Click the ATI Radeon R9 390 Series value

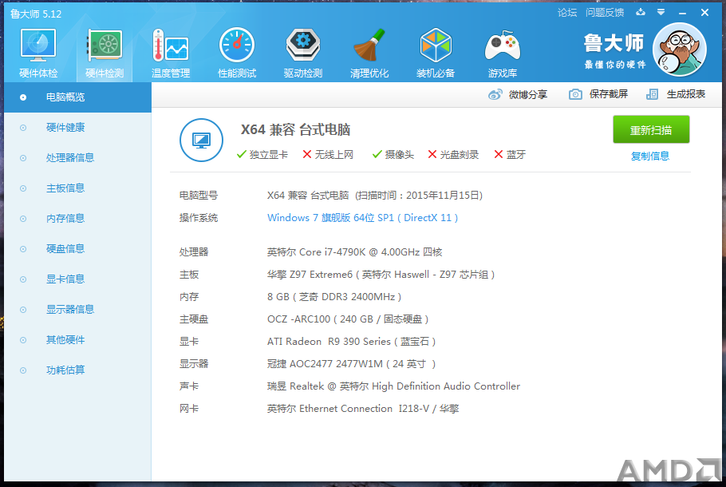point(351,342)
